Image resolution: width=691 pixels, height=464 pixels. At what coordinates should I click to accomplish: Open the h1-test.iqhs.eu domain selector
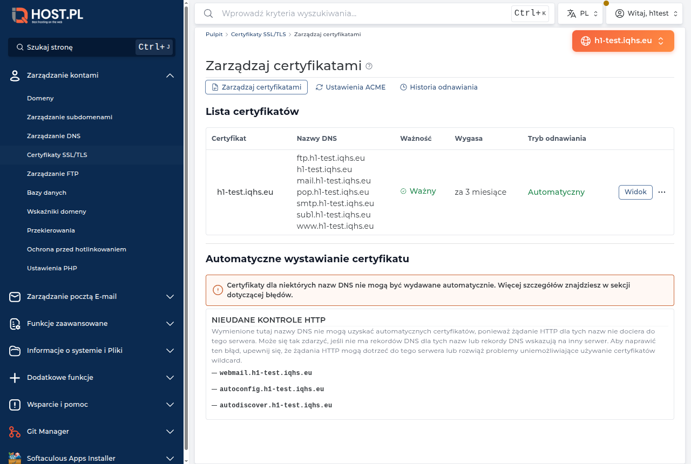tap(623, 41)
